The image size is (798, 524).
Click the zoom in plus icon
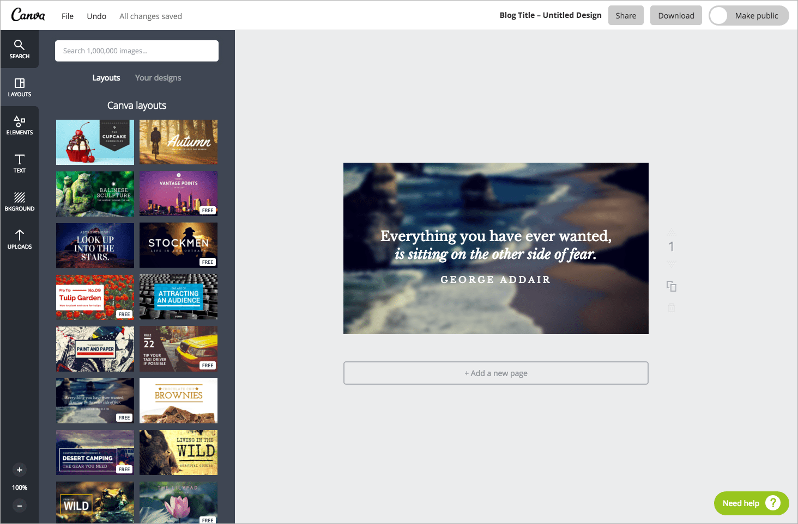coord(20,470)
